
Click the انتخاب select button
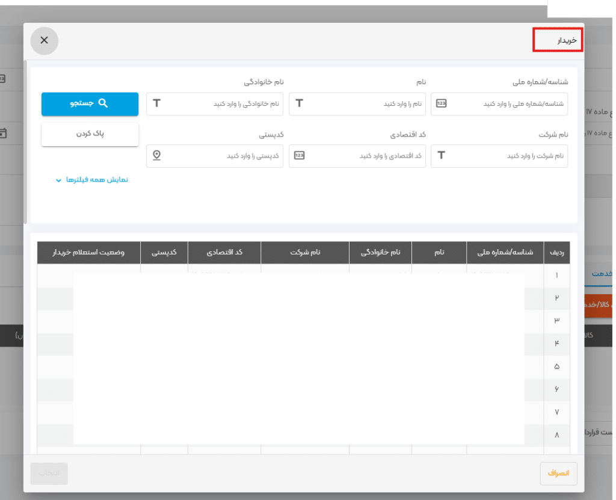point(49,473)
